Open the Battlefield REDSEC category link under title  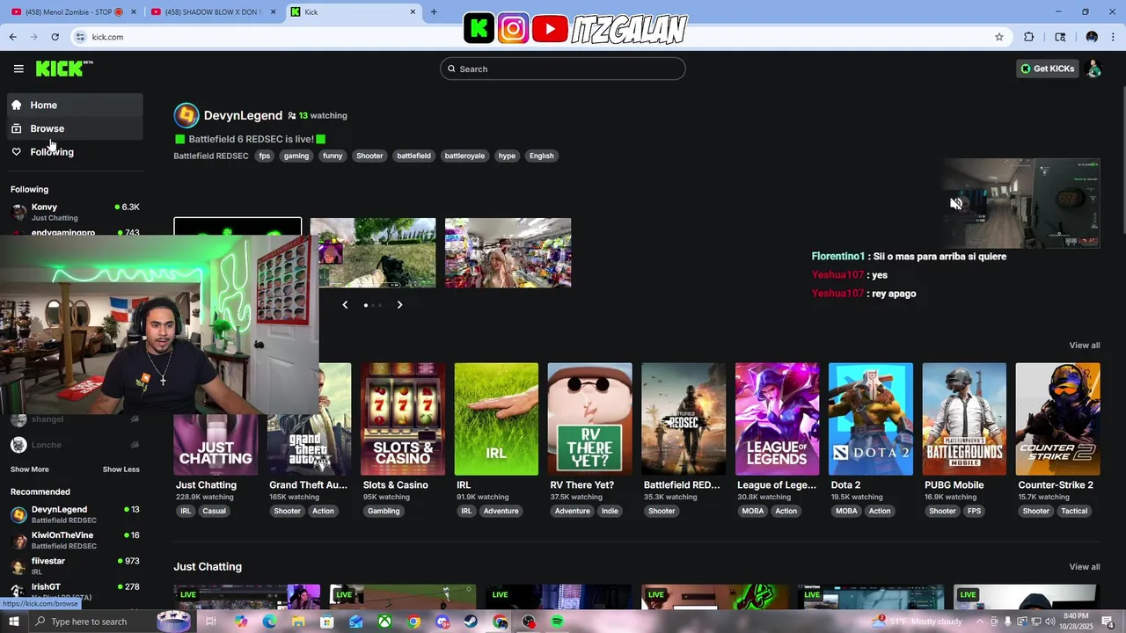point(211,156)
